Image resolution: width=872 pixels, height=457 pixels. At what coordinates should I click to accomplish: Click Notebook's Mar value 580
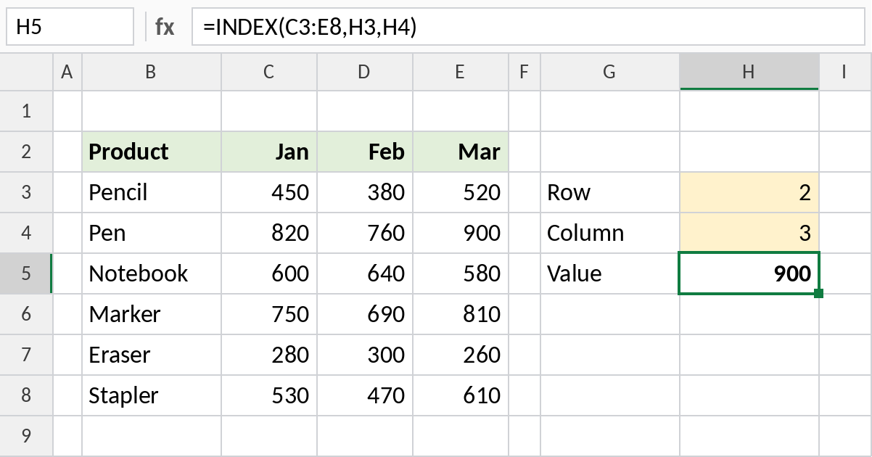click(x=461, y=273)
